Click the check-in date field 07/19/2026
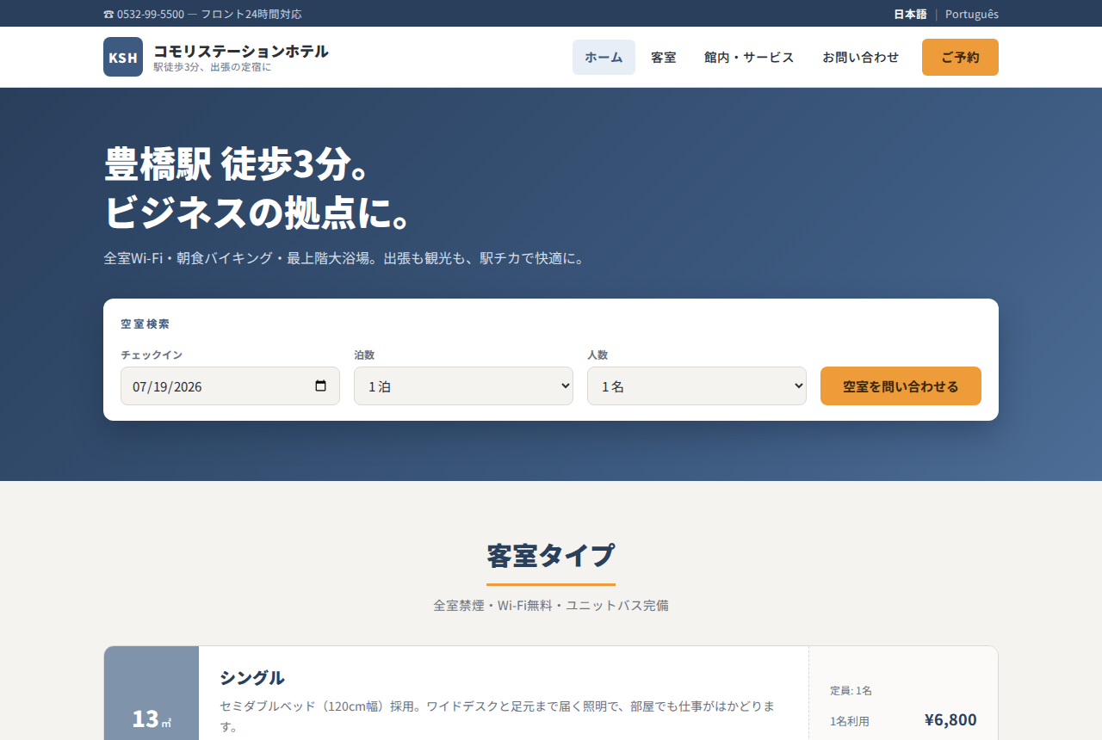This screenshot has width=1102, height=740. 230,386
